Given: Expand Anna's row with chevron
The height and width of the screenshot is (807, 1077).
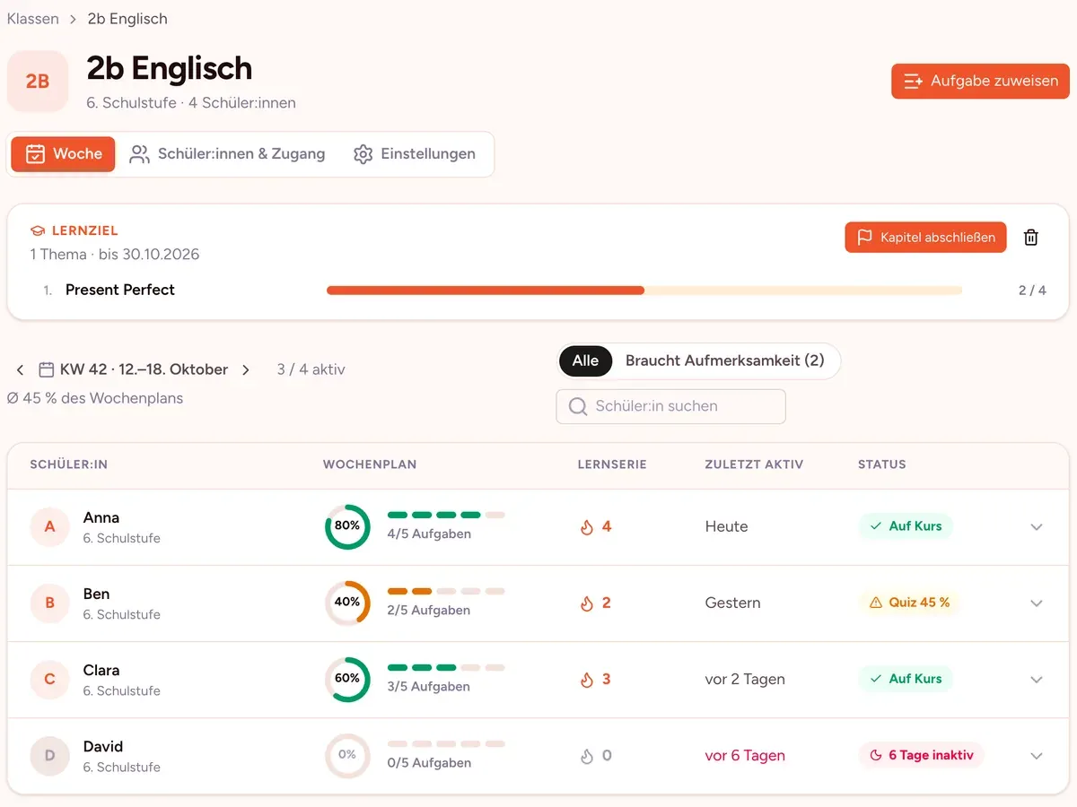Looking at the screenshot, I should click(1037, 527).
